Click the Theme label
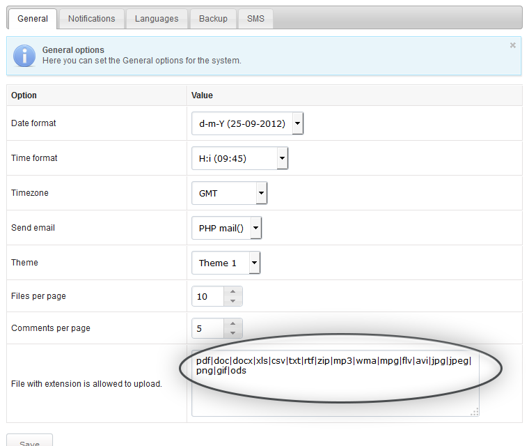The height and width of the screenshot is (446, 529). 24,263
